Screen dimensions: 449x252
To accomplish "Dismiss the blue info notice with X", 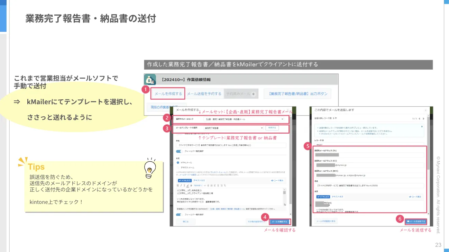I will (x=422, y=127).
